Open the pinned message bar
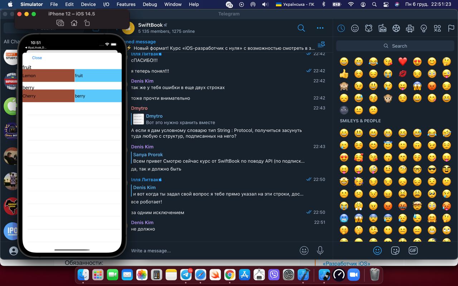 click(x=222, y=45)
